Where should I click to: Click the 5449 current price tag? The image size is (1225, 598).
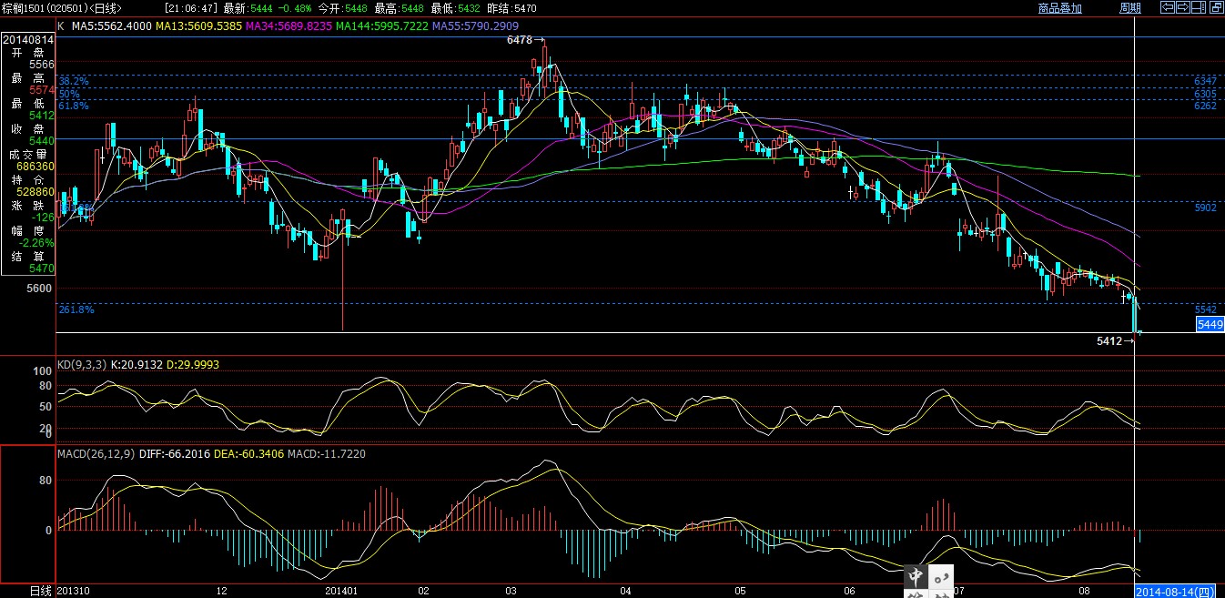pyautogui.click(x=1210, y=324)
